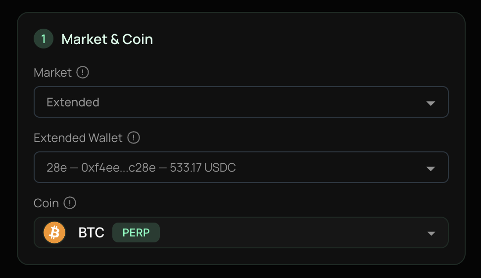This screenshot has height=278, width=481.
Task: Click the step 1 number badge
Action: [x=44, y=39]
